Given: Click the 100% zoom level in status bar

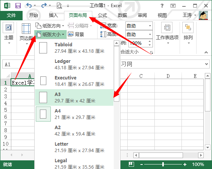Looking at the screenshot, I should [198, 164].
